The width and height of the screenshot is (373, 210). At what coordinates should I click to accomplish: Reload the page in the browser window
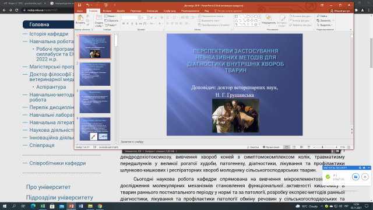click(x=16, y=10)
